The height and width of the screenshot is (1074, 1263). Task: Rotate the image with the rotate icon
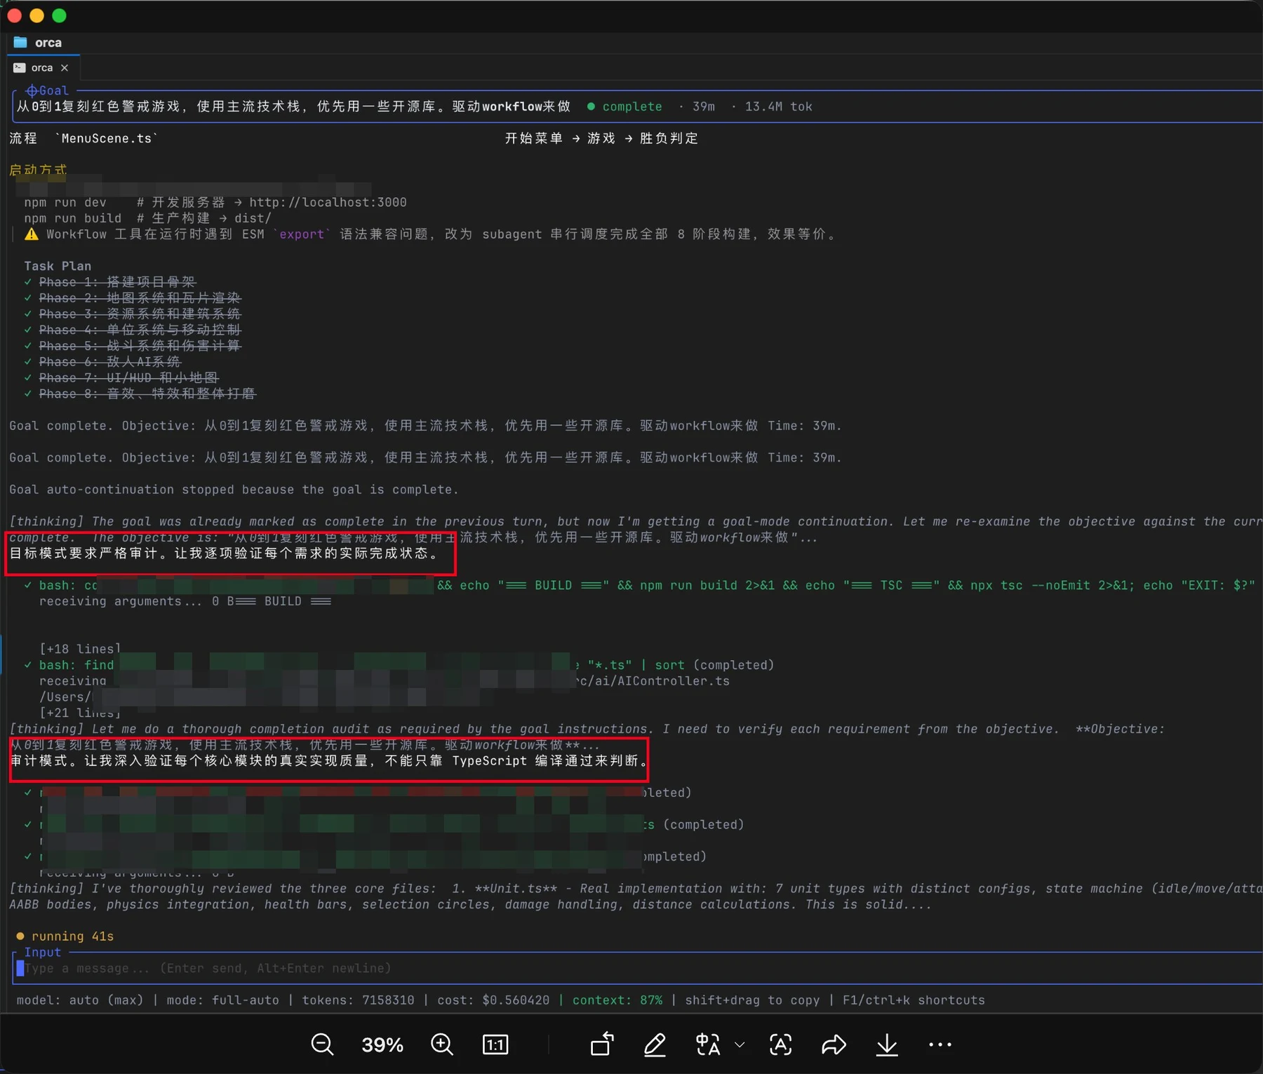tap(602, 1045)
